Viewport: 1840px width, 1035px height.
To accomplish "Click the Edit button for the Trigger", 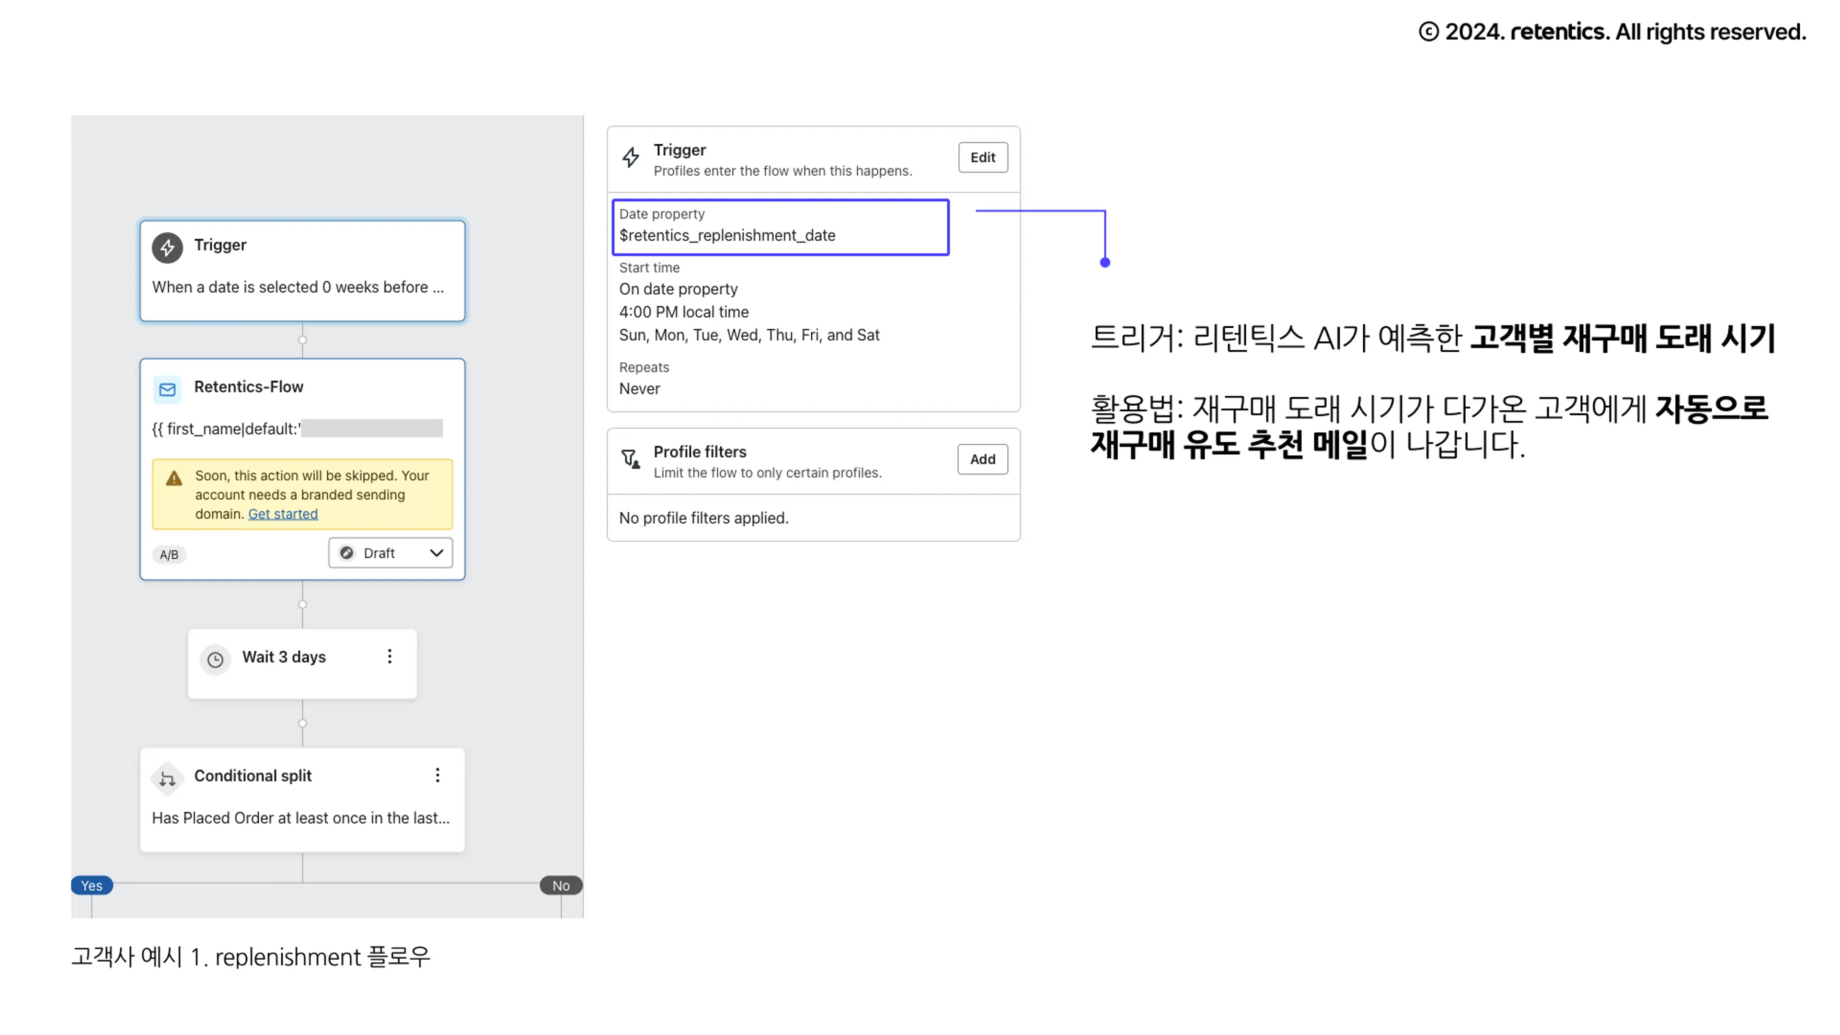I will click(x=982, y=157).
